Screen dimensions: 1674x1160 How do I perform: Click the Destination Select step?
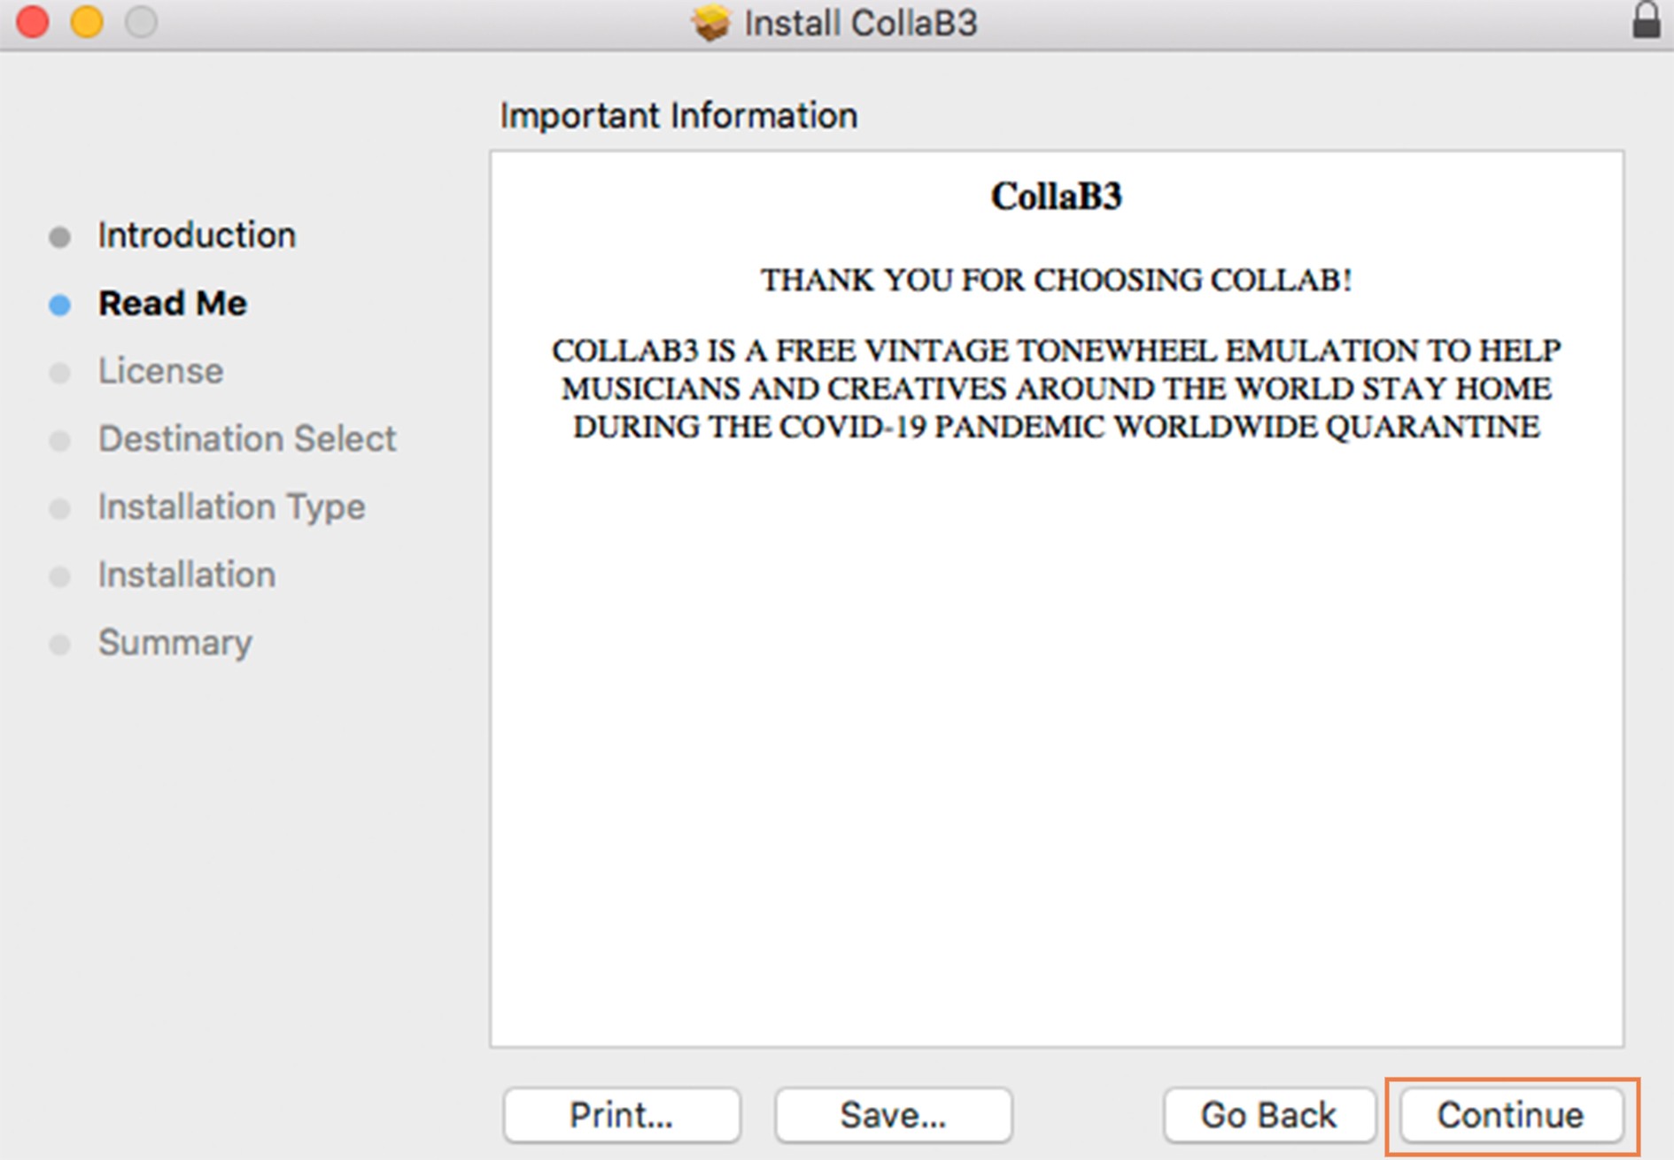coord(247,439)
